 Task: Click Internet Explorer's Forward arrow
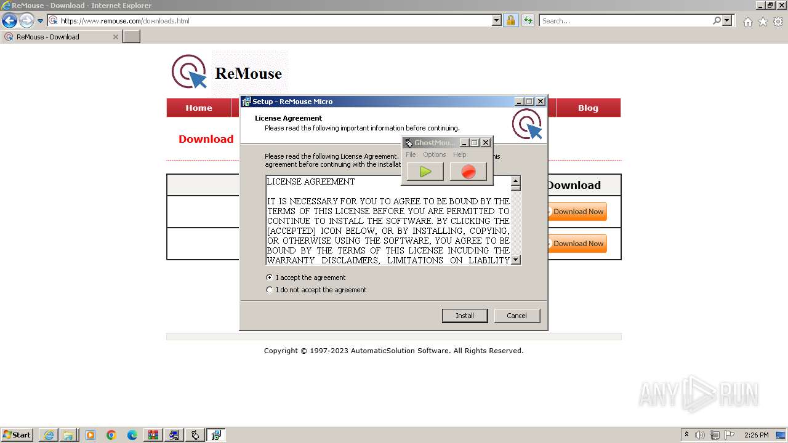(x=26, y=21)
